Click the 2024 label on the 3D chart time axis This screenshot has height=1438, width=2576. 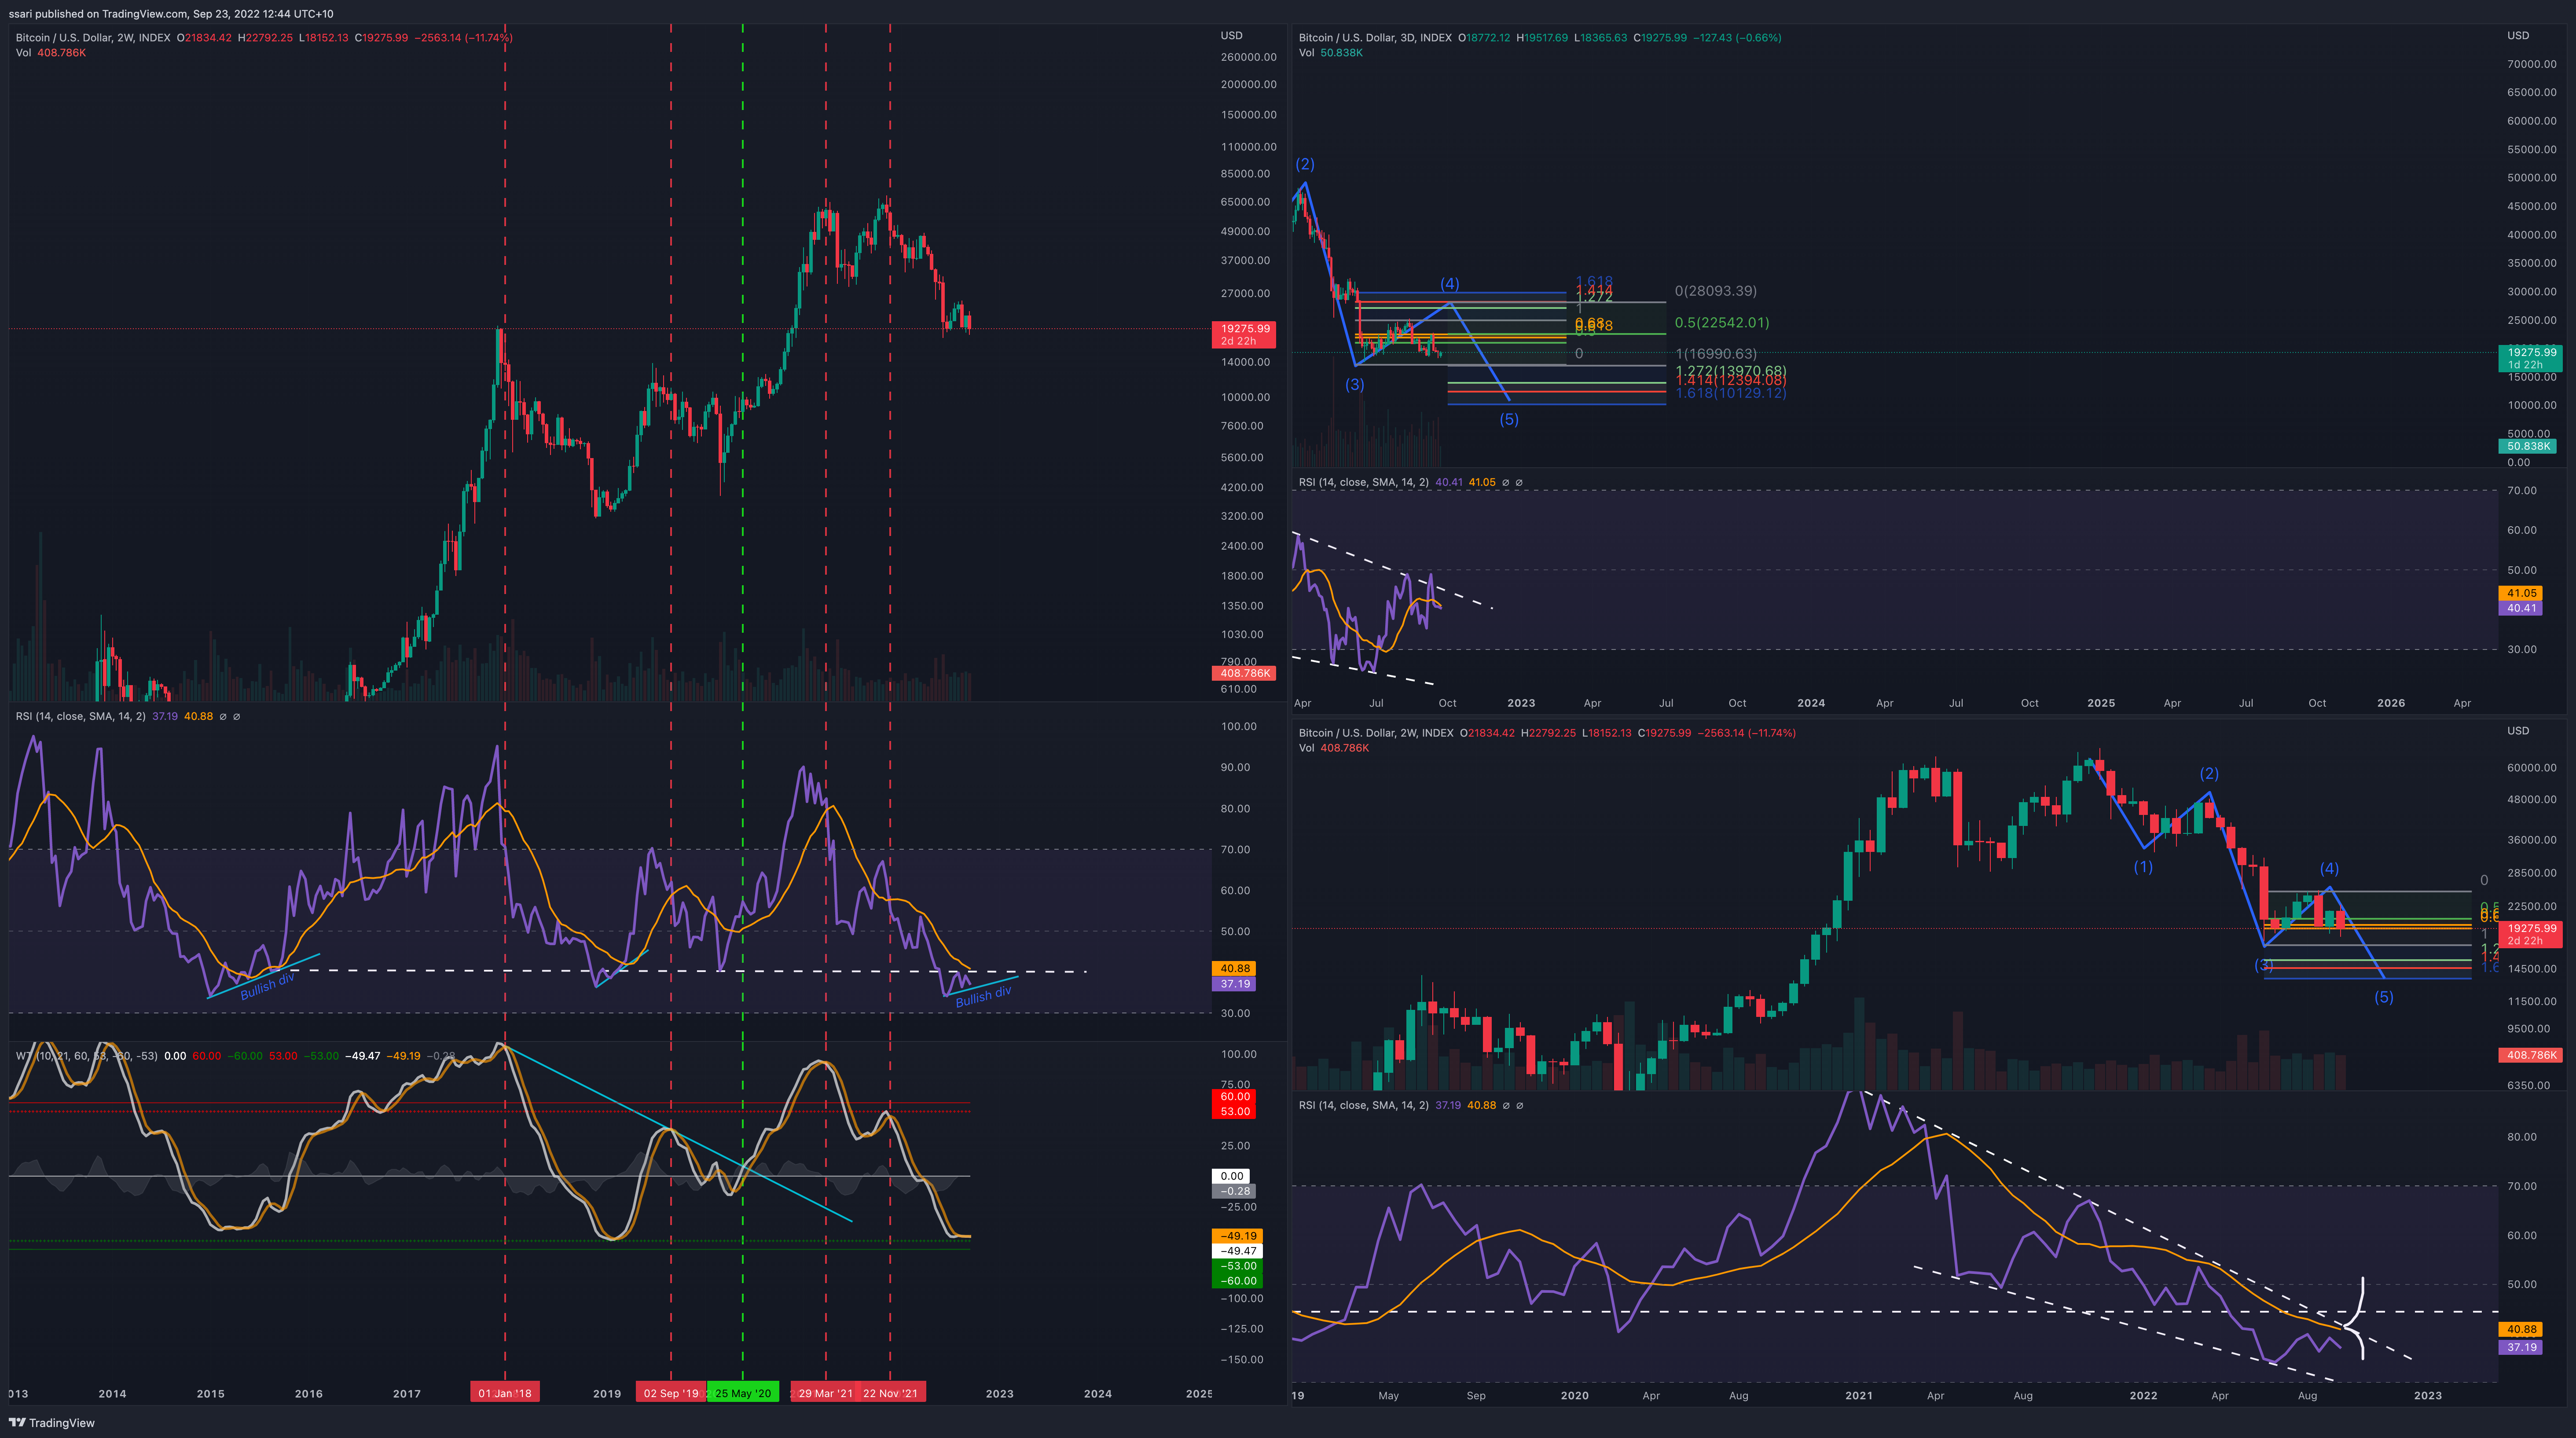(x=1811, y=703)
